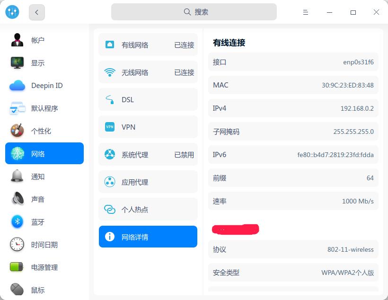
Task: Click inside the 搜索 search field
Action: (194, 11)
